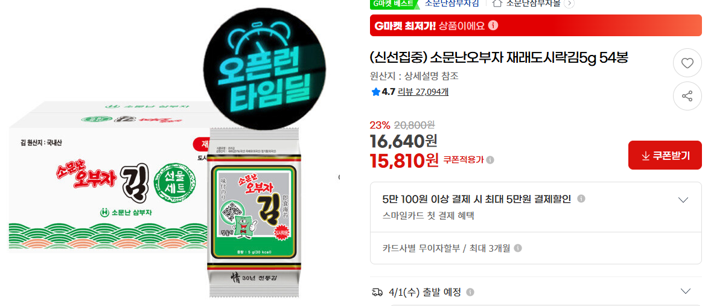Click the seaweed packet product image

point(254,211)
